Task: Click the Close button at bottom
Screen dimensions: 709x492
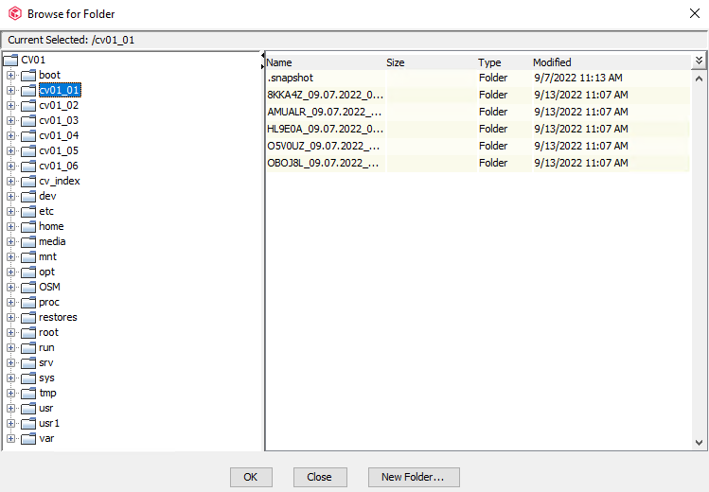Action: pos(319,477)
